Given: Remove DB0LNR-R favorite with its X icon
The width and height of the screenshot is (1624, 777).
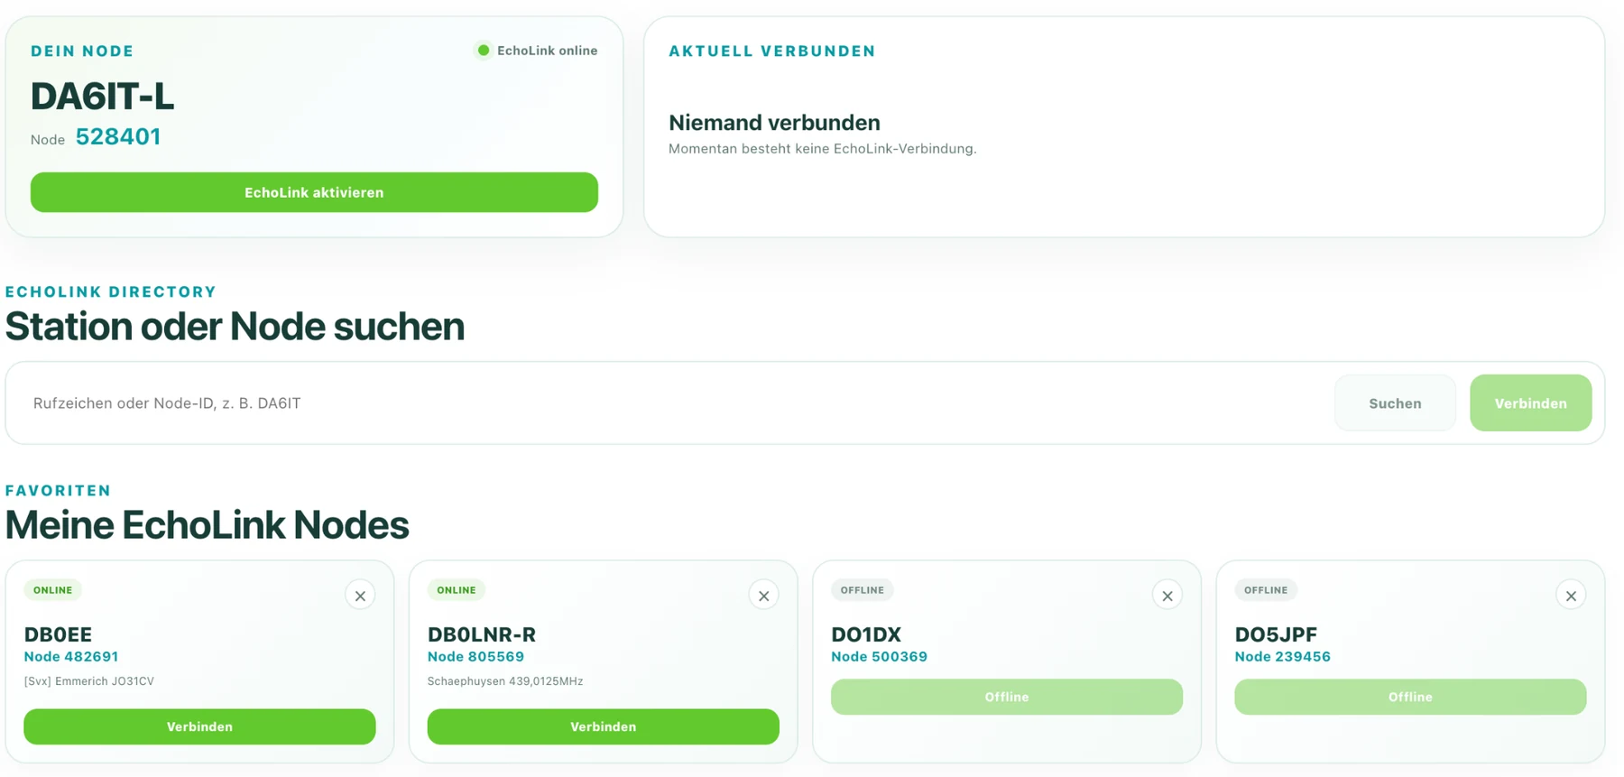Looking at the screenshot, I should point(763,596).
